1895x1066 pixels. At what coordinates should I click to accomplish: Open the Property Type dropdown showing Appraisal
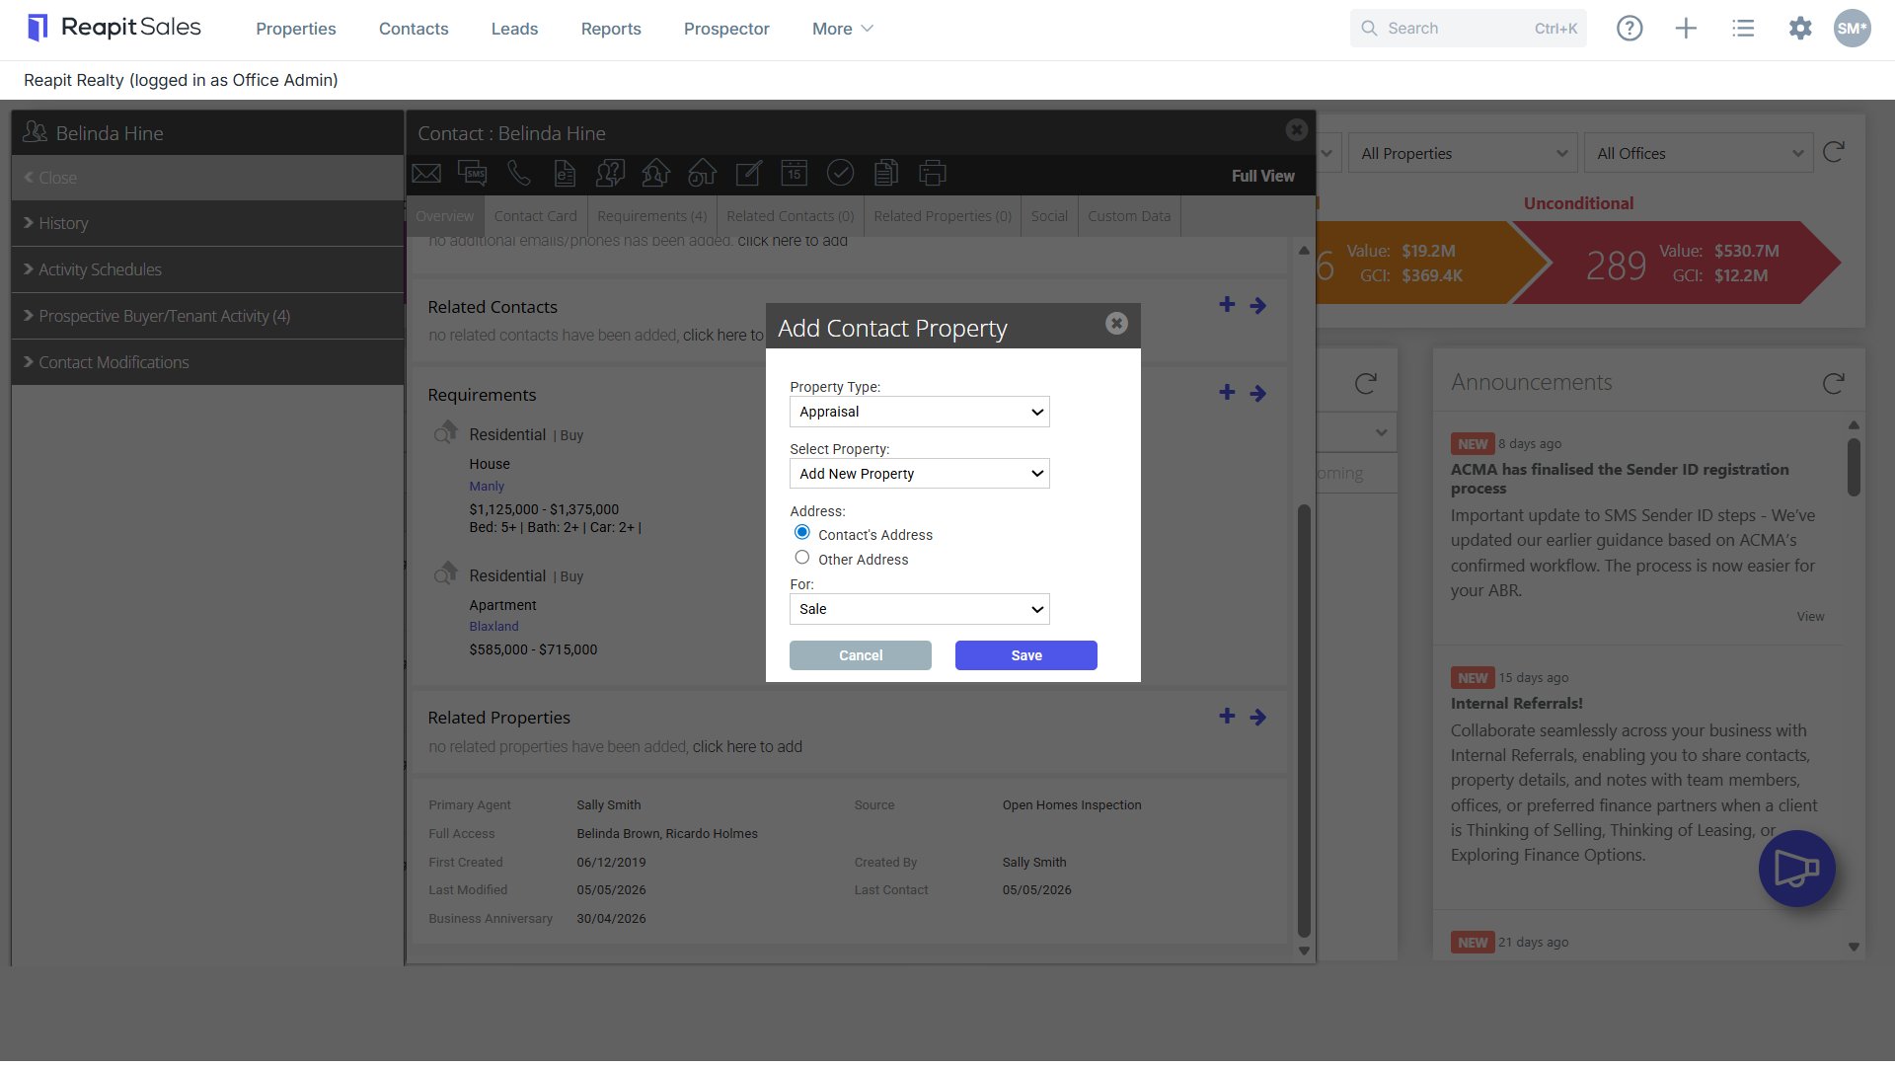click(x=919, y=412)
